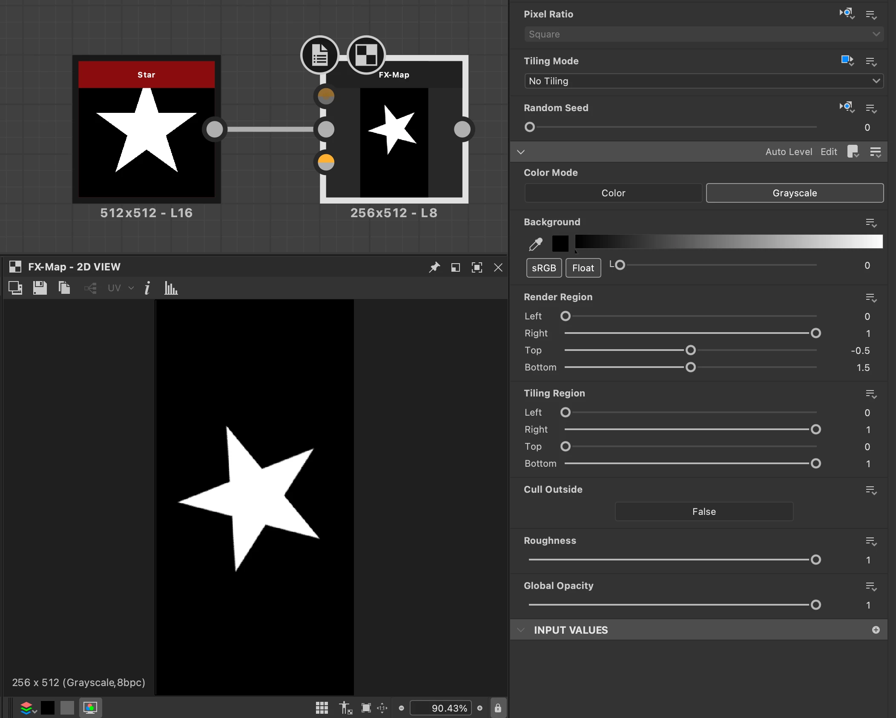Pick background color with the eyedropper
The height and width of the screenshot is (718, 896).
point(535,244)
